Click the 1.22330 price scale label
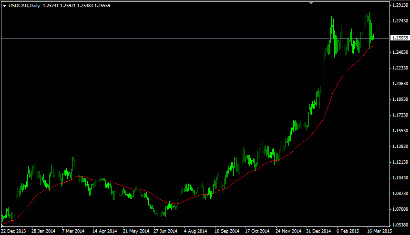410x235 pixels. click(x=400, y=68)
